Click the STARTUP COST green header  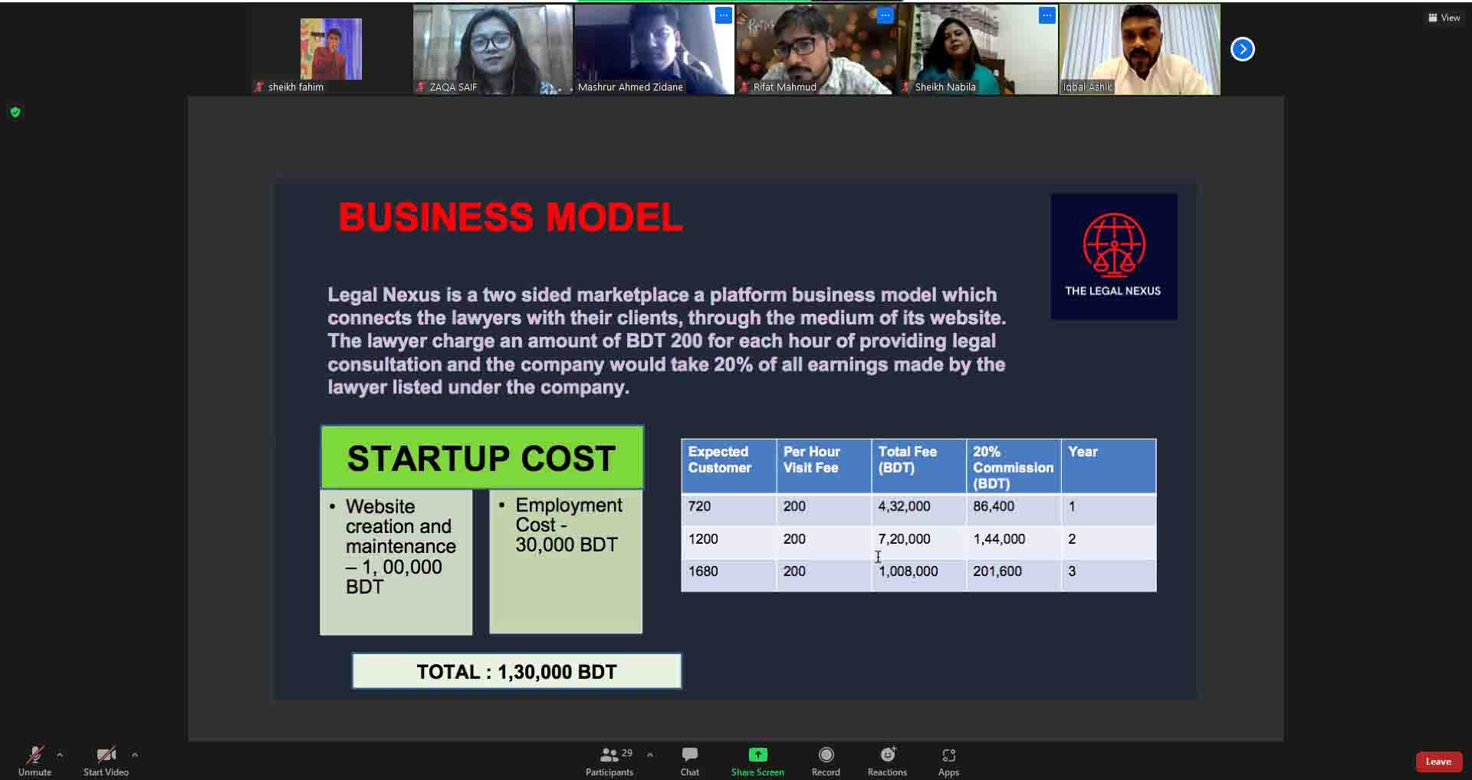point(482,458)
